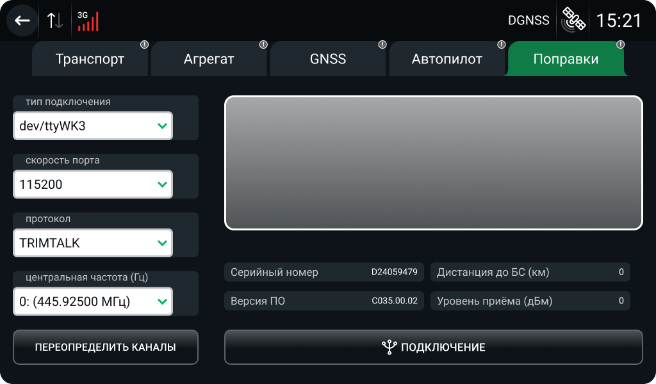Select the GNSS tab
Screen dimensions: 656x384
327,60
